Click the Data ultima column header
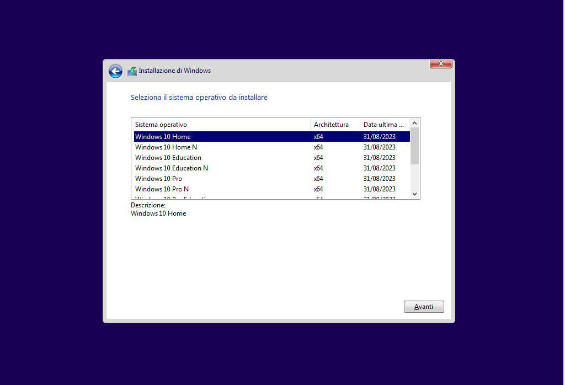 coord(385,125)
